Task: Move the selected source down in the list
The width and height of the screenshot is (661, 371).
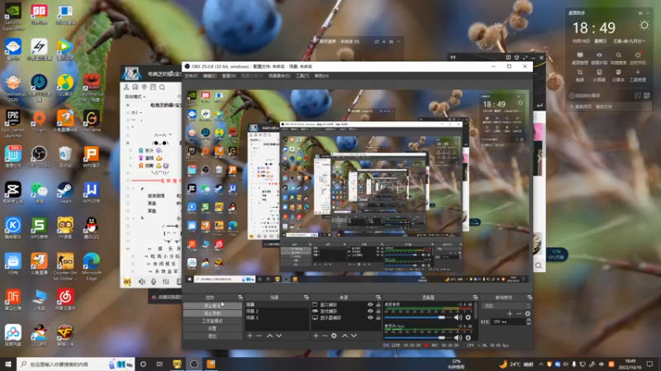Action: pos(354,336)
